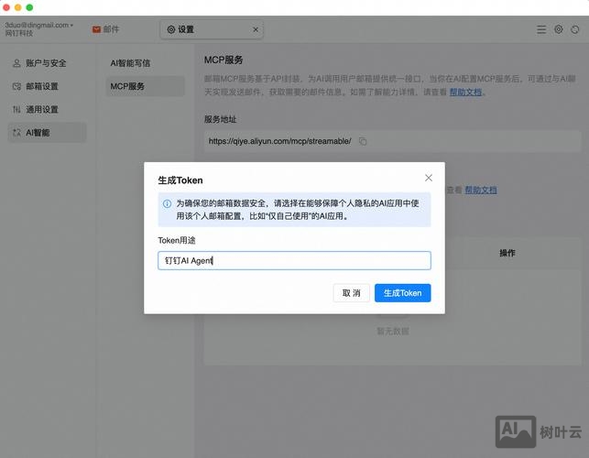Click the macOS red close button
The height and width of the screenshot is (458, 589).
[x=6, y=7]
